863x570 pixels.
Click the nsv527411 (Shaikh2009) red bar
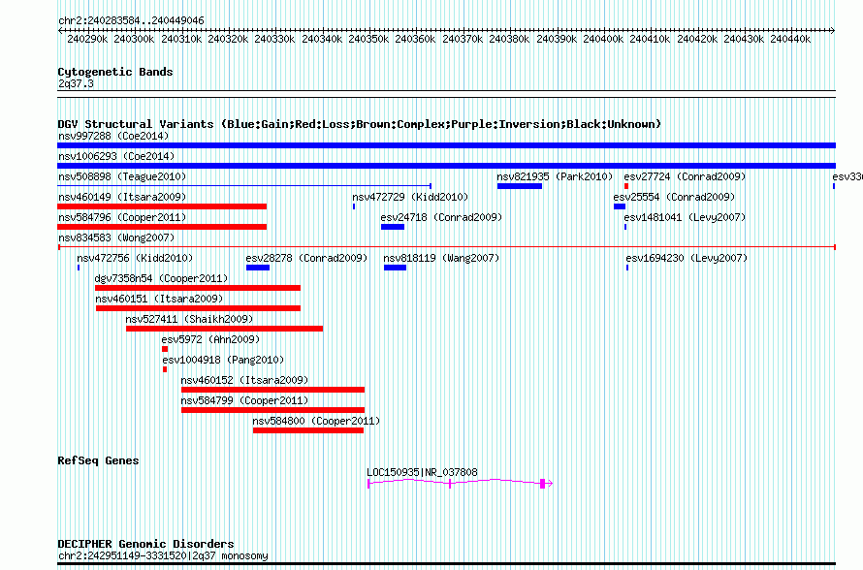point(225,329)
